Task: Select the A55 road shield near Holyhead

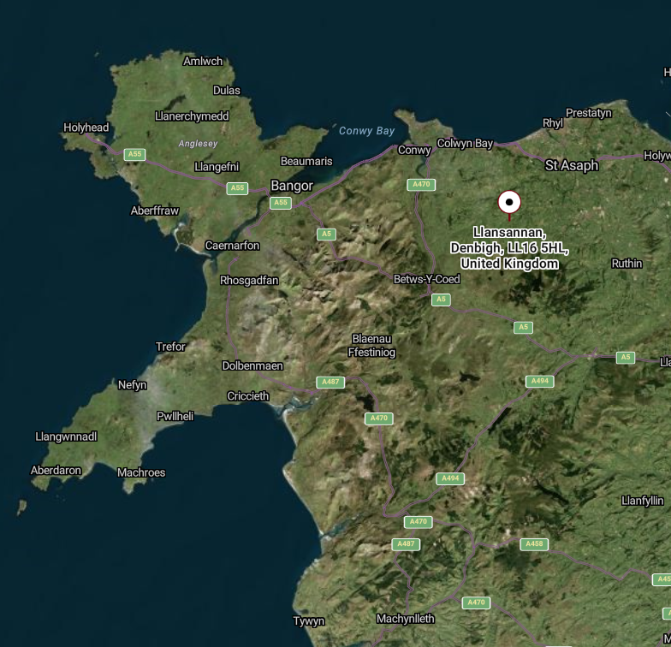Action: coord(134,155)
